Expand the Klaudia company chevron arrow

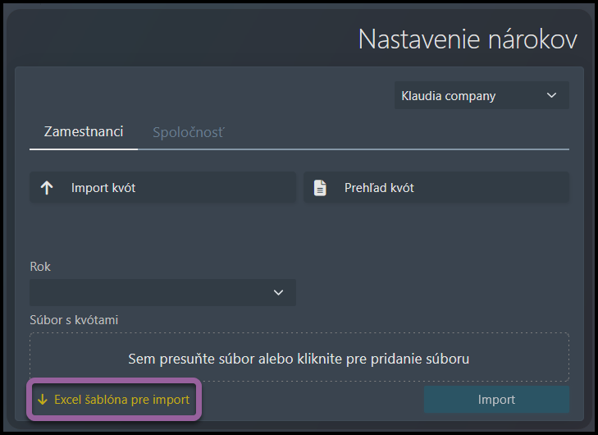(551, 95)
